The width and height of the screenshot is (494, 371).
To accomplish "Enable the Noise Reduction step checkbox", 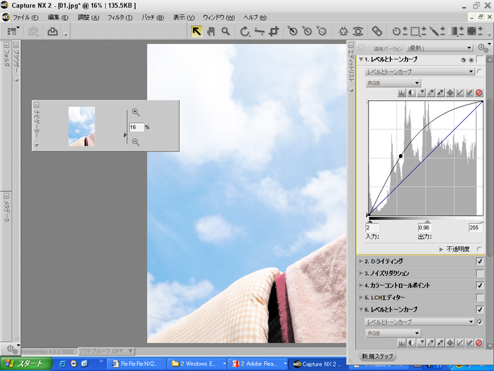I will pos(480,273).
